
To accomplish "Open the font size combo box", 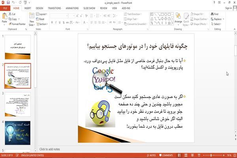I will click(x=71, y=15).
